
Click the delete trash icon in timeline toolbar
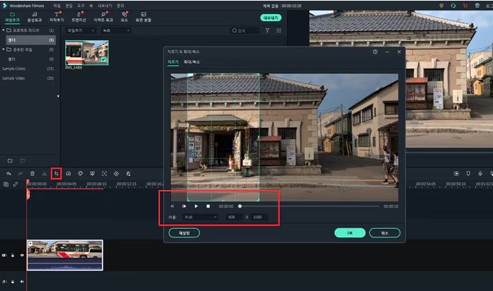click(33, 174)
